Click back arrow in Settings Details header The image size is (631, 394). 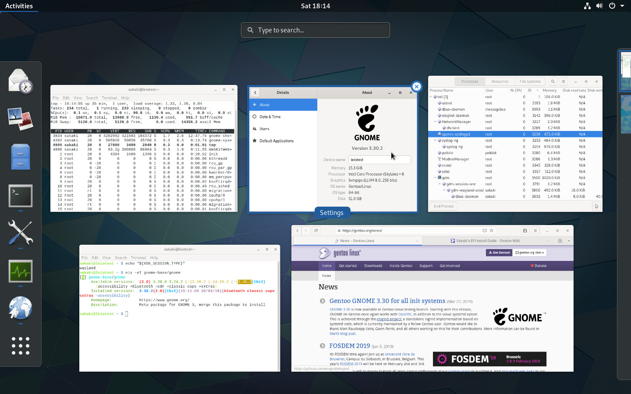click(x=255, y=92)
